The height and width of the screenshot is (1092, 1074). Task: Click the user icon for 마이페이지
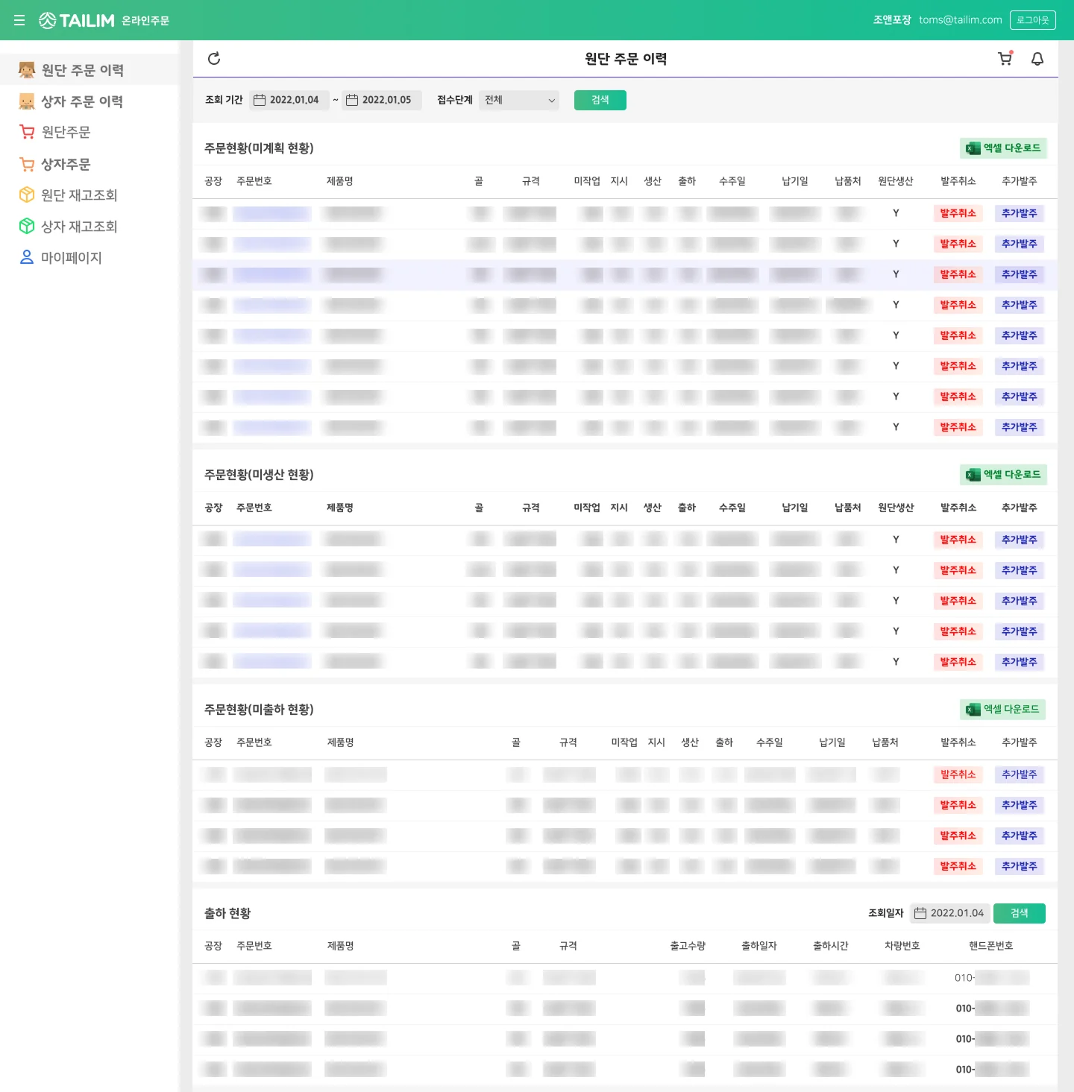coord(27,257)
